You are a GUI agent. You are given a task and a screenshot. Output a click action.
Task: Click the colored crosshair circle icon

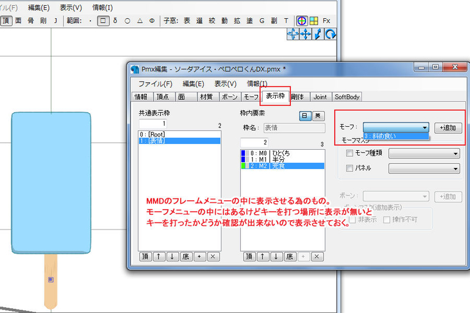tap(301, 21)
